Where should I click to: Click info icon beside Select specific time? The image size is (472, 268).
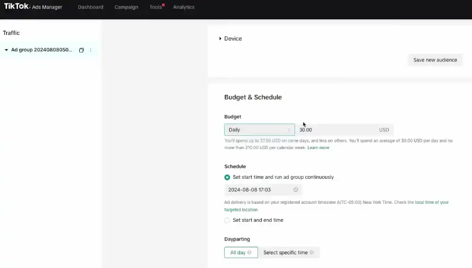(x=312, y=252)
